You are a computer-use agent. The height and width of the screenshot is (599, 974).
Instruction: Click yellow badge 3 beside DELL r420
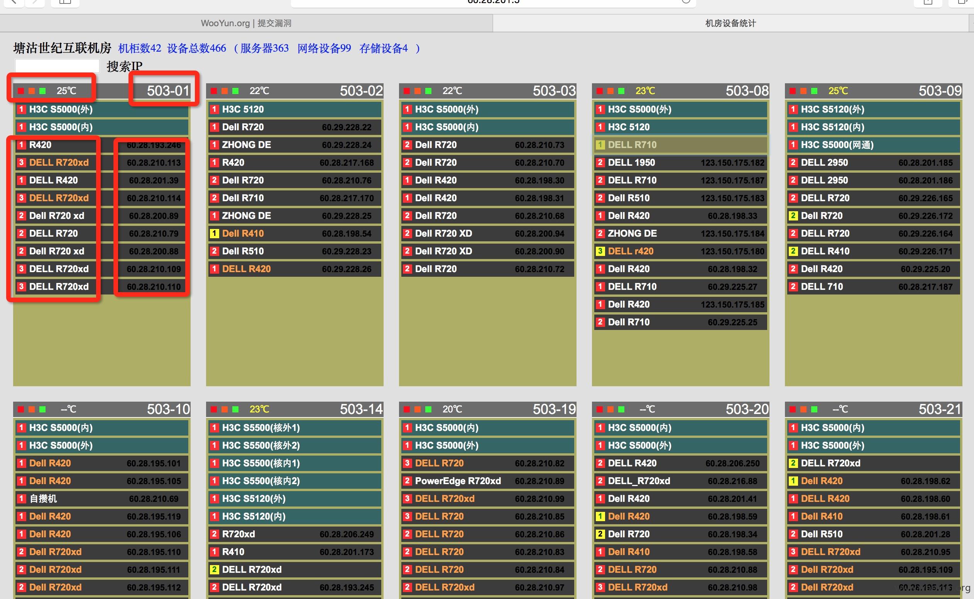click(600, 251)
